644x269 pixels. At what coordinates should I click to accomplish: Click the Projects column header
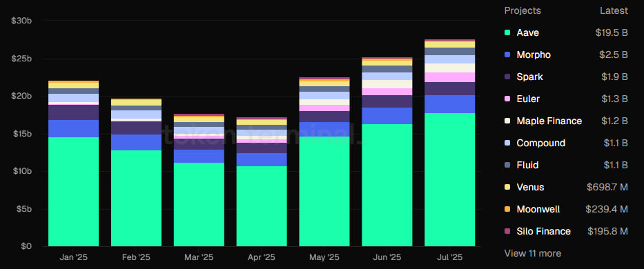523,10
